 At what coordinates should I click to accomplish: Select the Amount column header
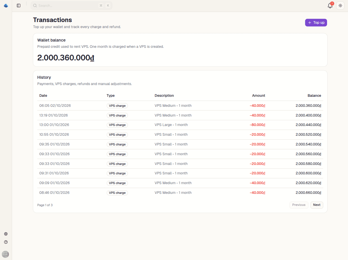(258, 96)
